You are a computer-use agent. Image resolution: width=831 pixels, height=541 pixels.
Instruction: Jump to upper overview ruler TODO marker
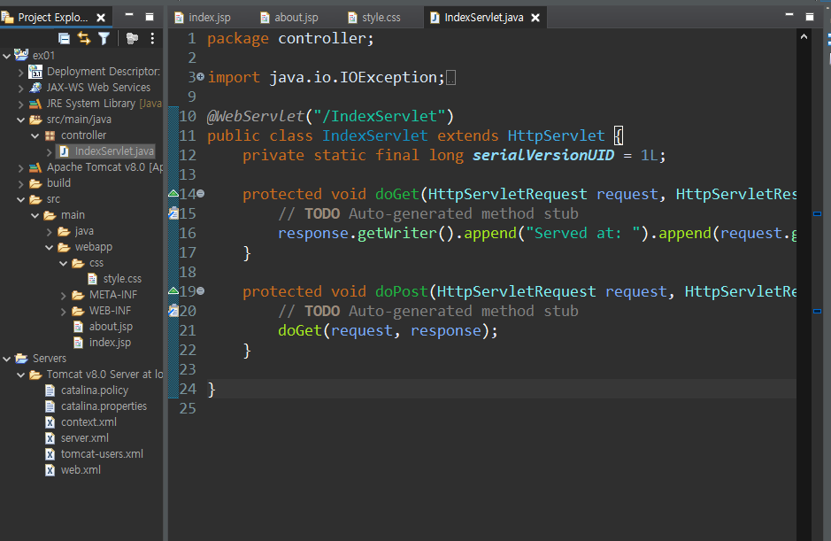818,213
